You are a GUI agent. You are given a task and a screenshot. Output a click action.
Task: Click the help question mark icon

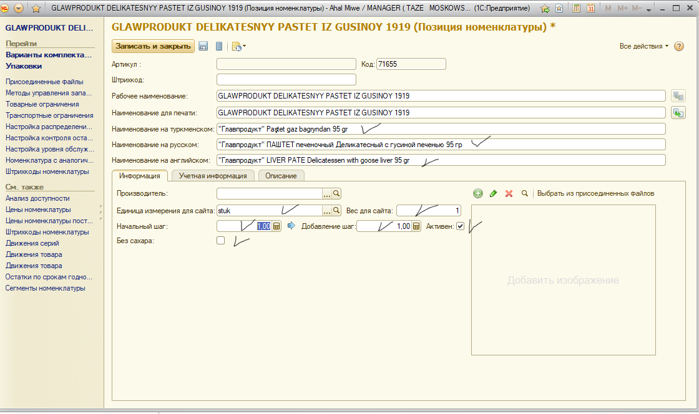tap(679, 47)
